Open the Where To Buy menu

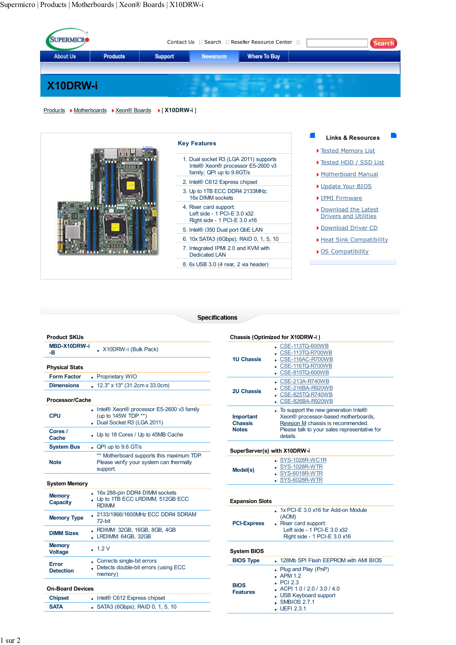[x=263, y=56]
